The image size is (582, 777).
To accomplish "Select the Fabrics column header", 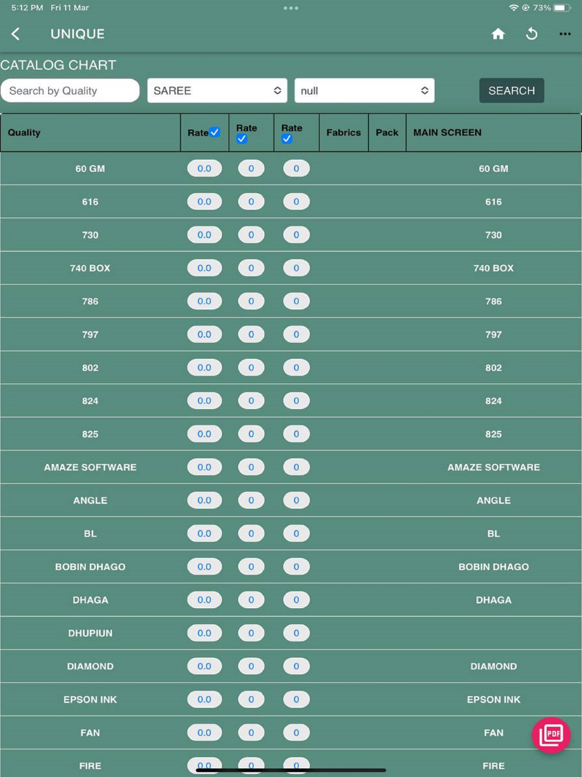I will (343, 132).
